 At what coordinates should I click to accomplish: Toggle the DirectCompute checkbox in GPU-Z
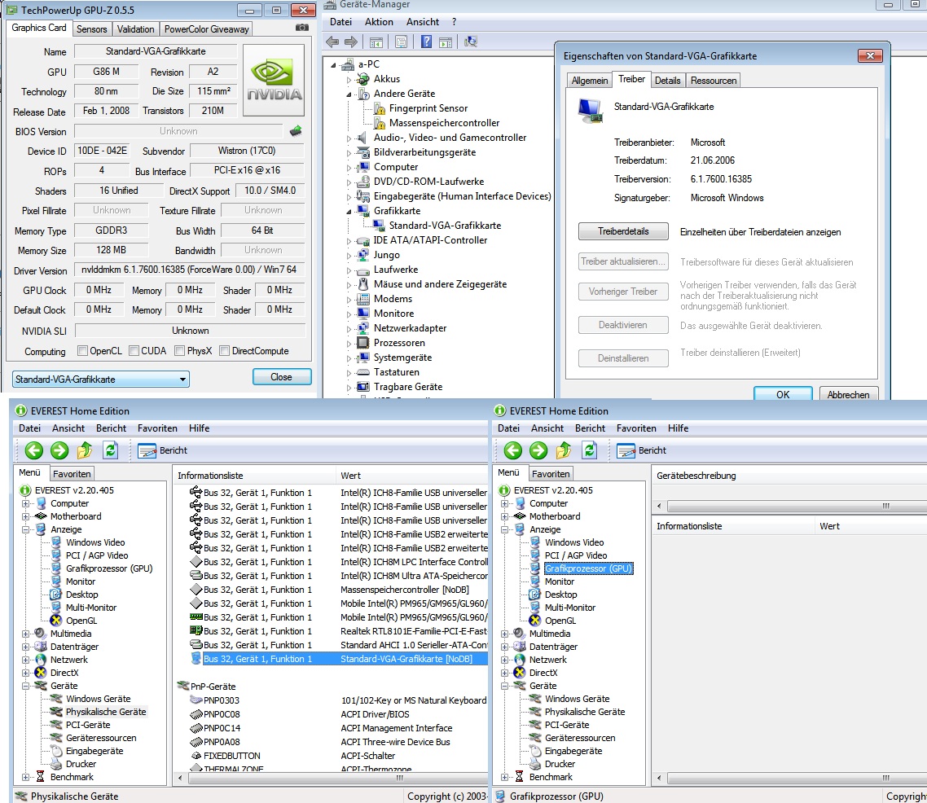pyautogui.click(x=224, y=351)
